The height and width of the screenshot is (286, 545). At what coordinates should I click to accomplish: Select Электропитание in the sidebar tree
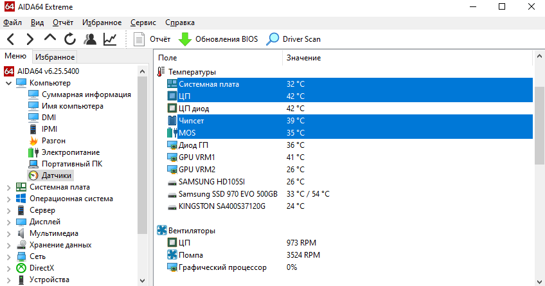pos(70,152)
